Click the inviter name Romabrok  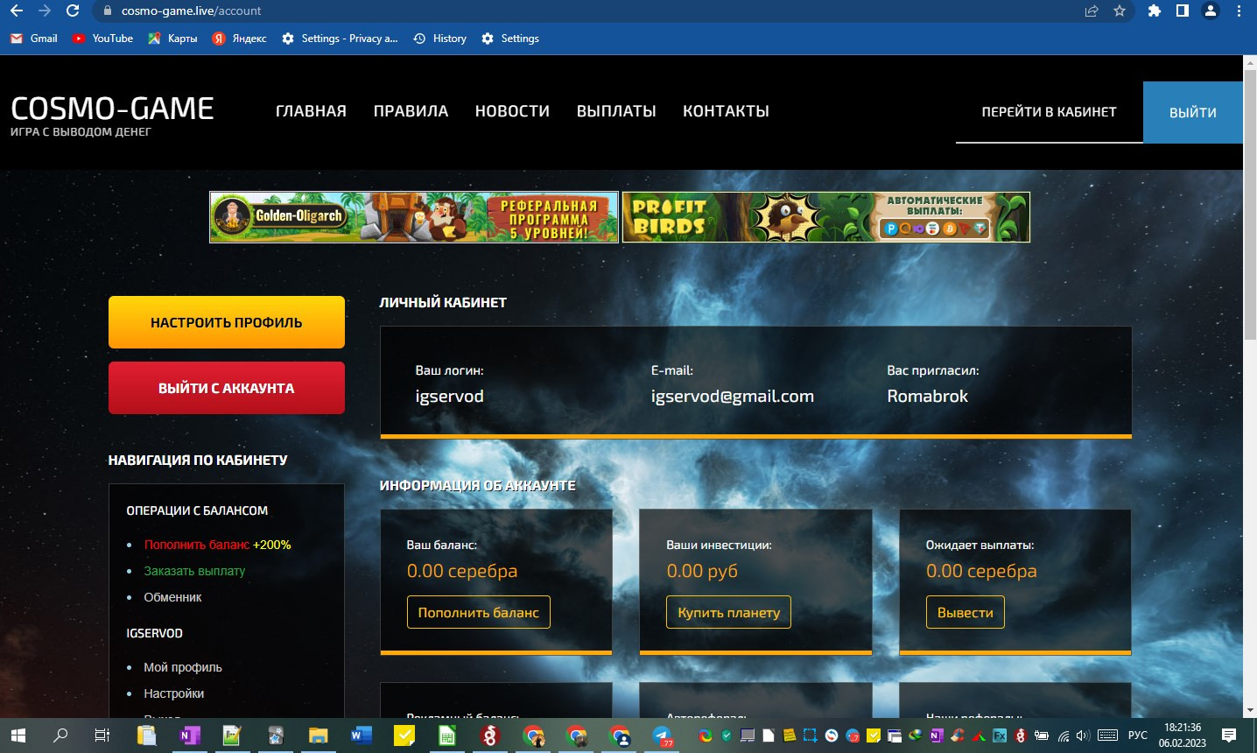(928, 397)
